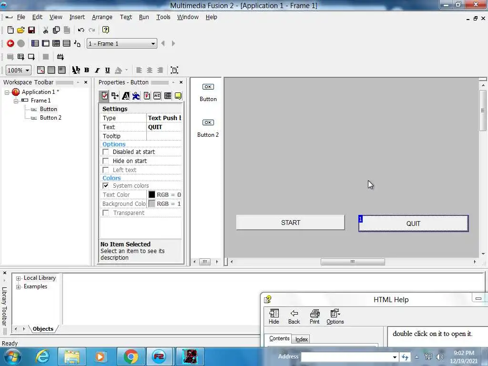The image size is (488, 366).
Task: Open the Run menu
Action: pyautogui.click(x=144, y=17)
